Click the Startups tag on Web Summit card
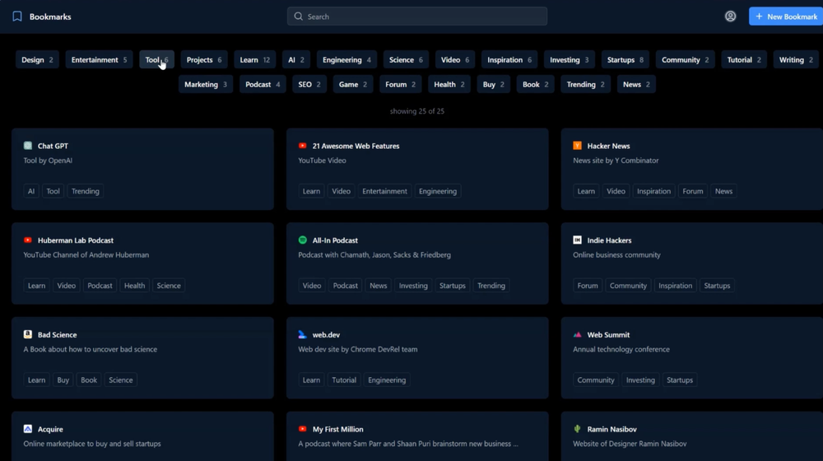Viewport: 823px width, 461px height. pos(679,380)
